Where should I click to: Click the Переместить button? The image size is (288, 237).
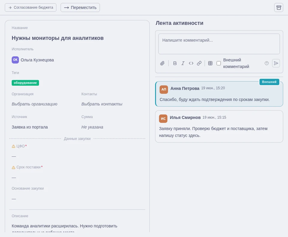coord(80,7)
